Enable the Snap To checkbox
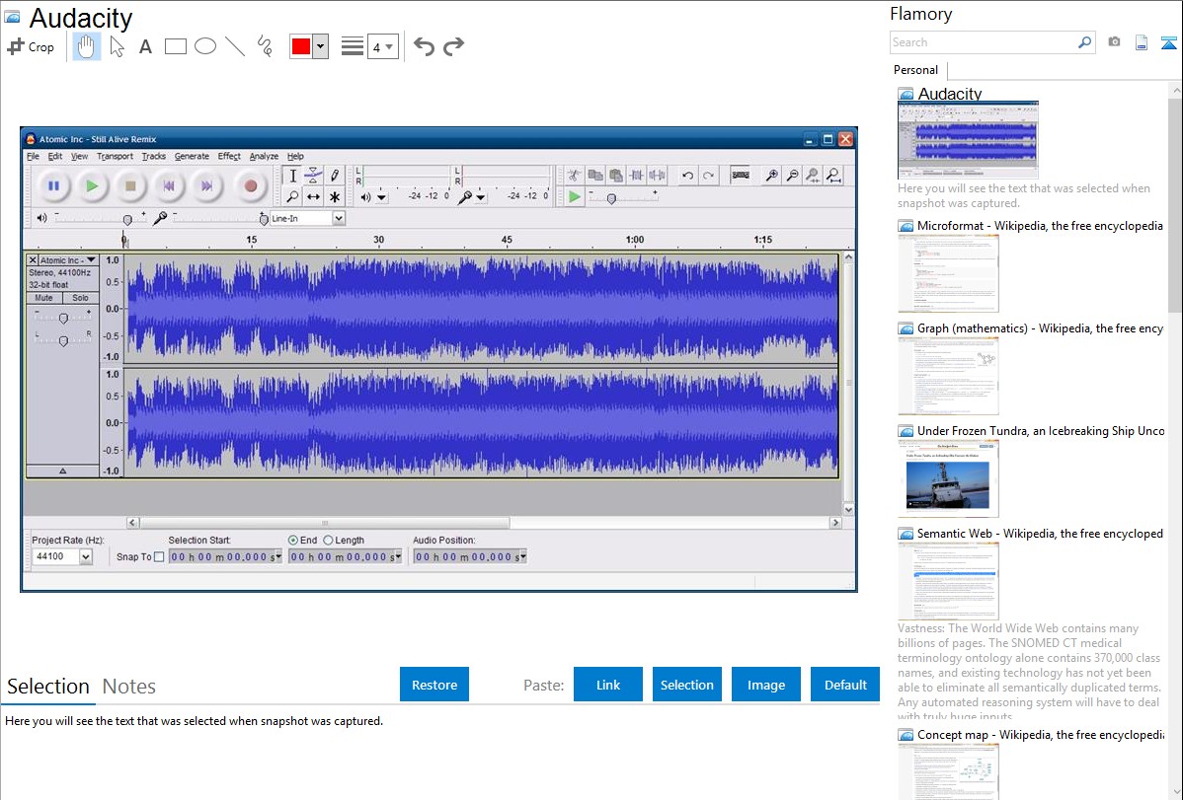 pyautogui.click(x=160, y=557)
